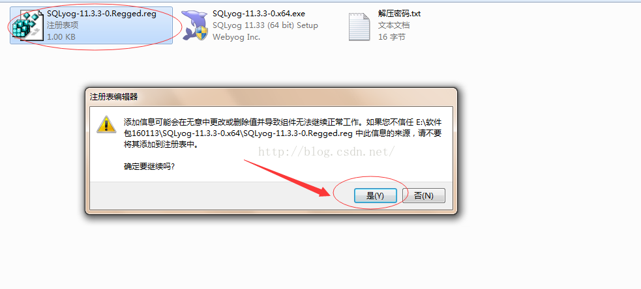Select the 解压密码.txt file name label
Screen dimensions: 641x289
(x=399, y=14)
